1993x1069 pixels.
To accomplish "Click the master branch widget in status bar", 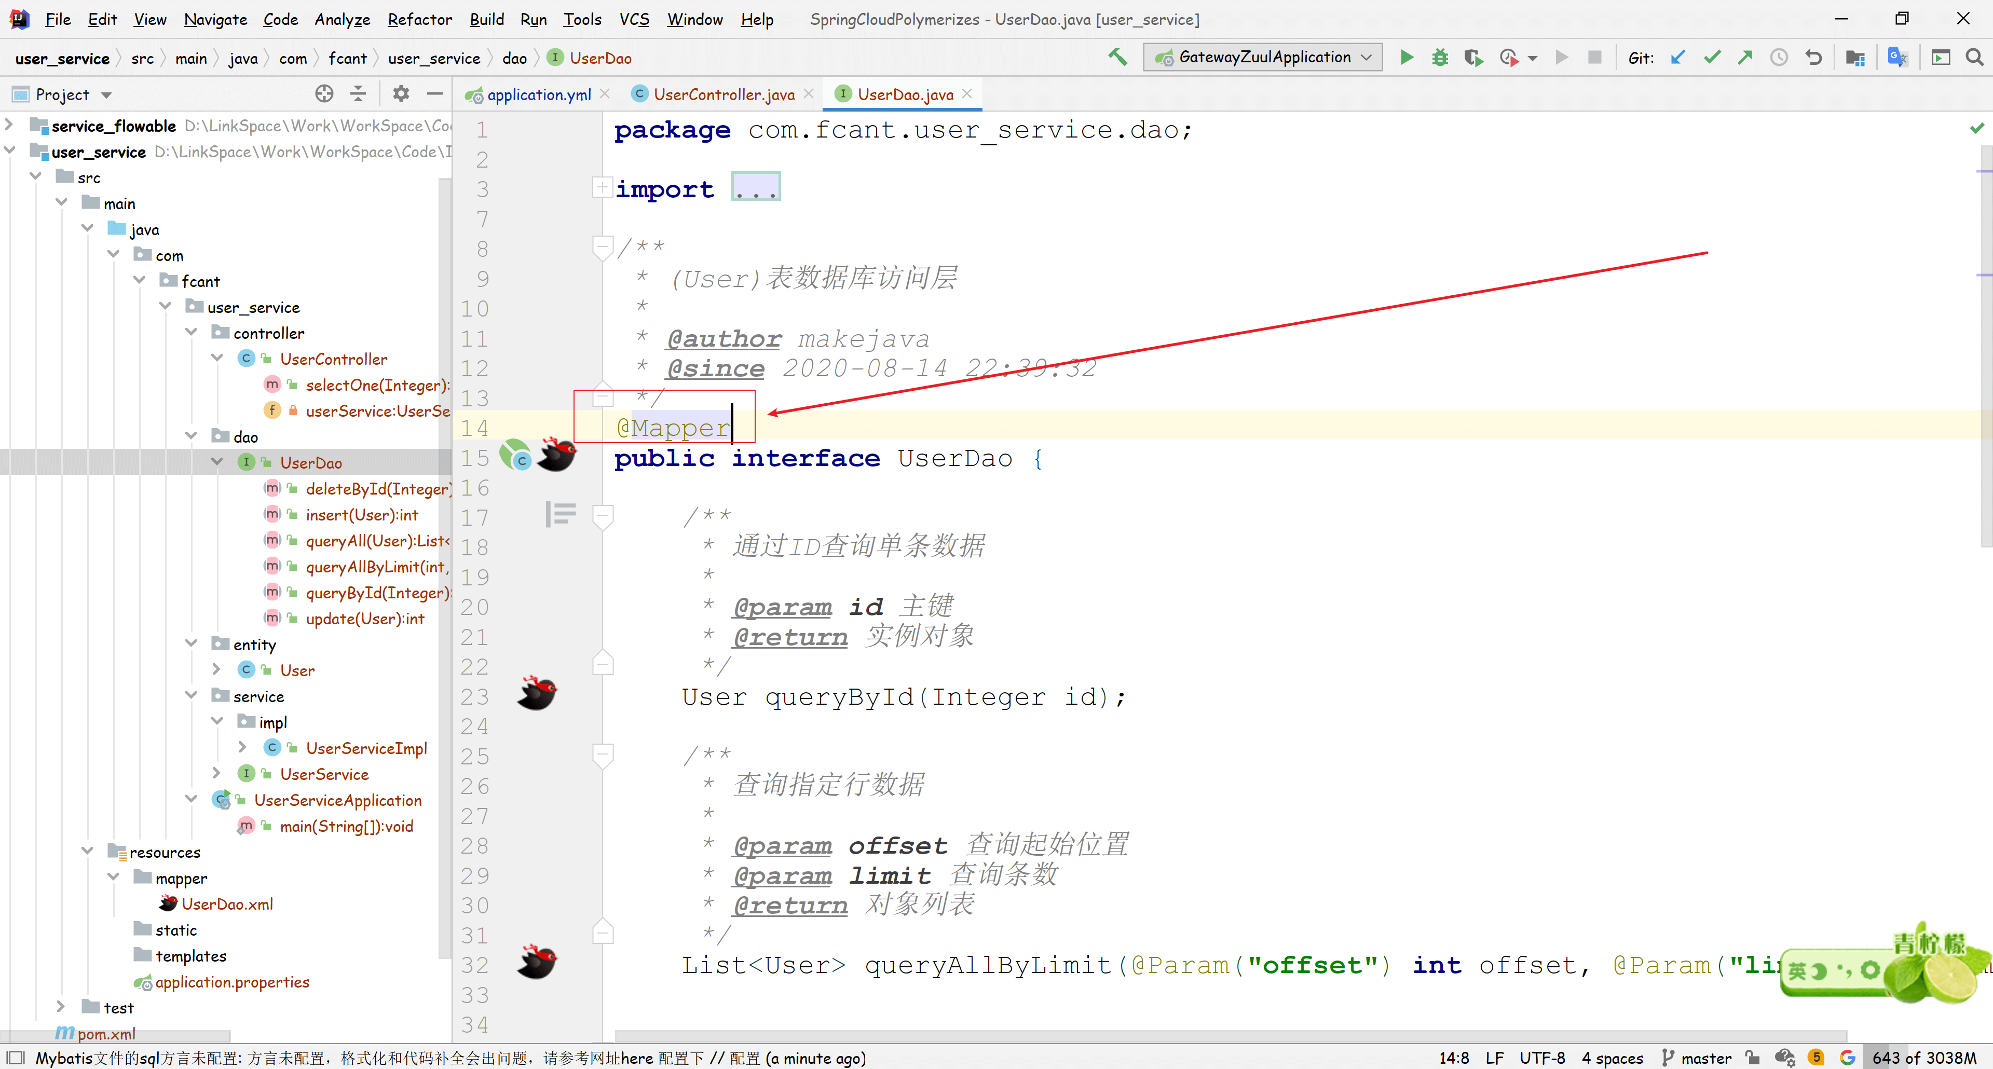I will point(1697,1058).
